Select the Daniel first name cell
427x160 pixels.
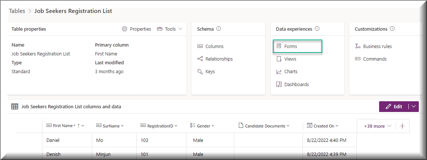click(x=53, y=140)
